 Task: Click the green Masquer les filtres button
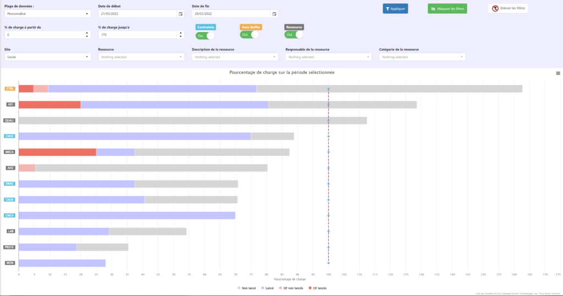(x=447, y=9)
